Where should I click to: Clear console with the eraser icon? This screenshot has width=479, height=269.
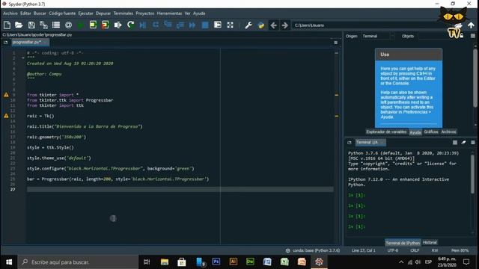[464, 143]
